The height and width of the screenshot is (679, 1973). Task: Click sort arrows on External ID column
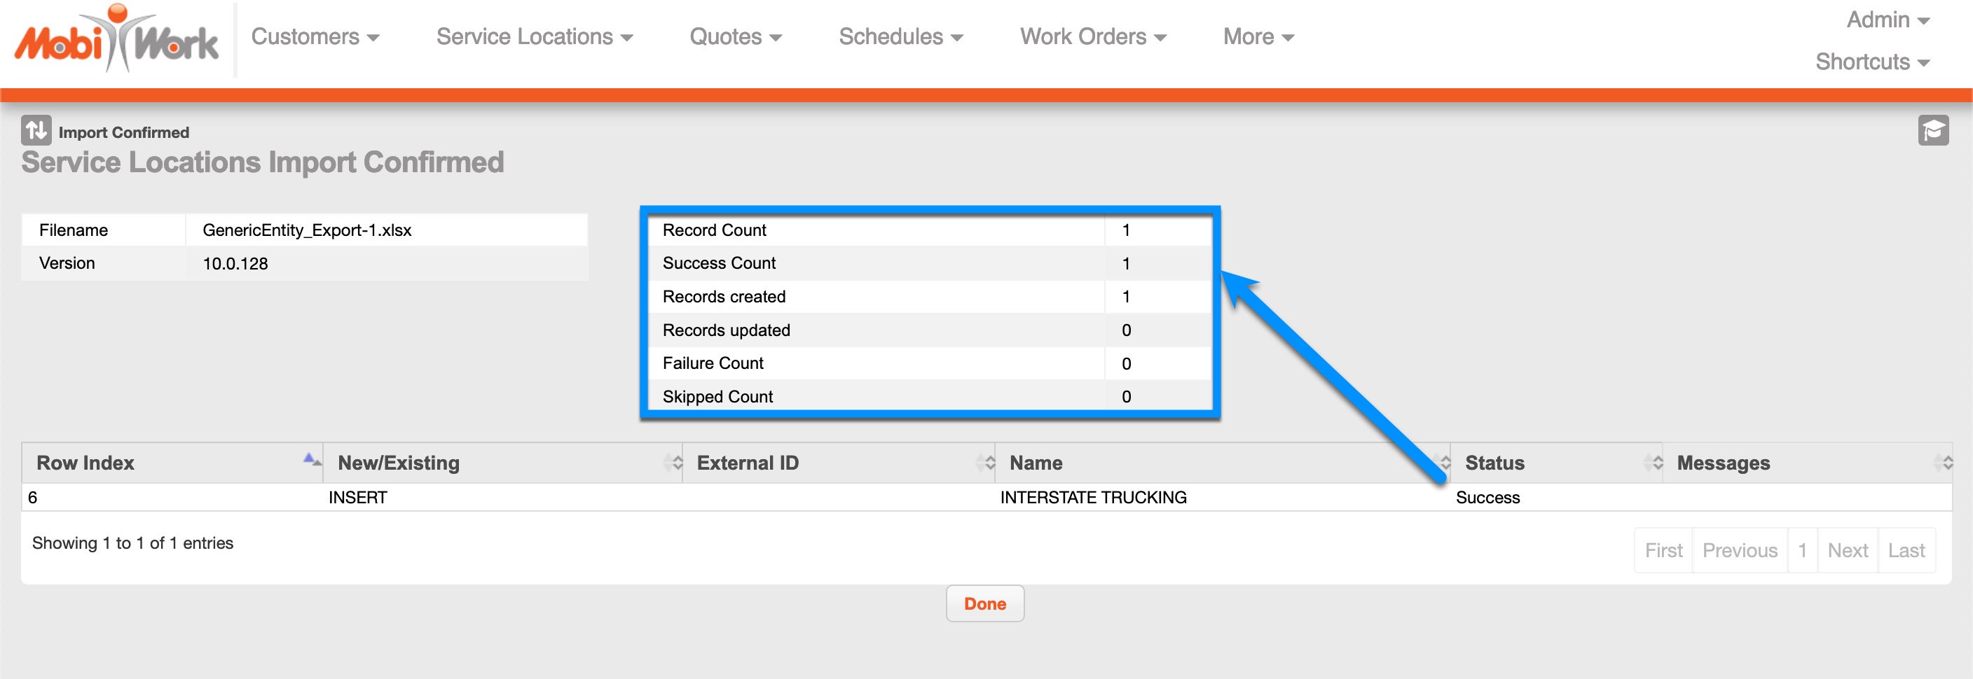(986, 463)
